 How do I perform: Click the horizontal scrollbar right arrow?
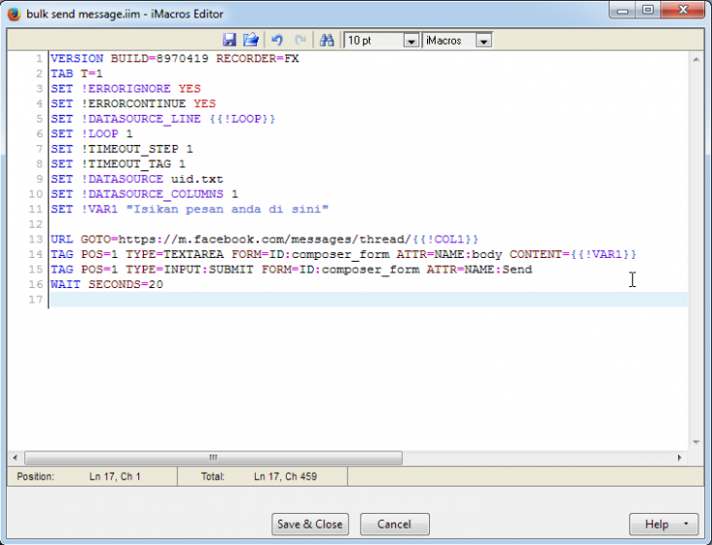680,457
